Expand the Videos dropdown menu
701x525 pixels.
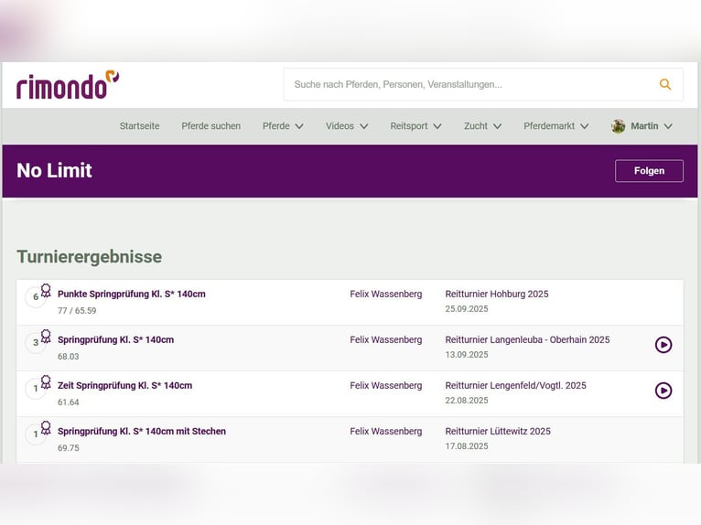click(x=347, y=126)
